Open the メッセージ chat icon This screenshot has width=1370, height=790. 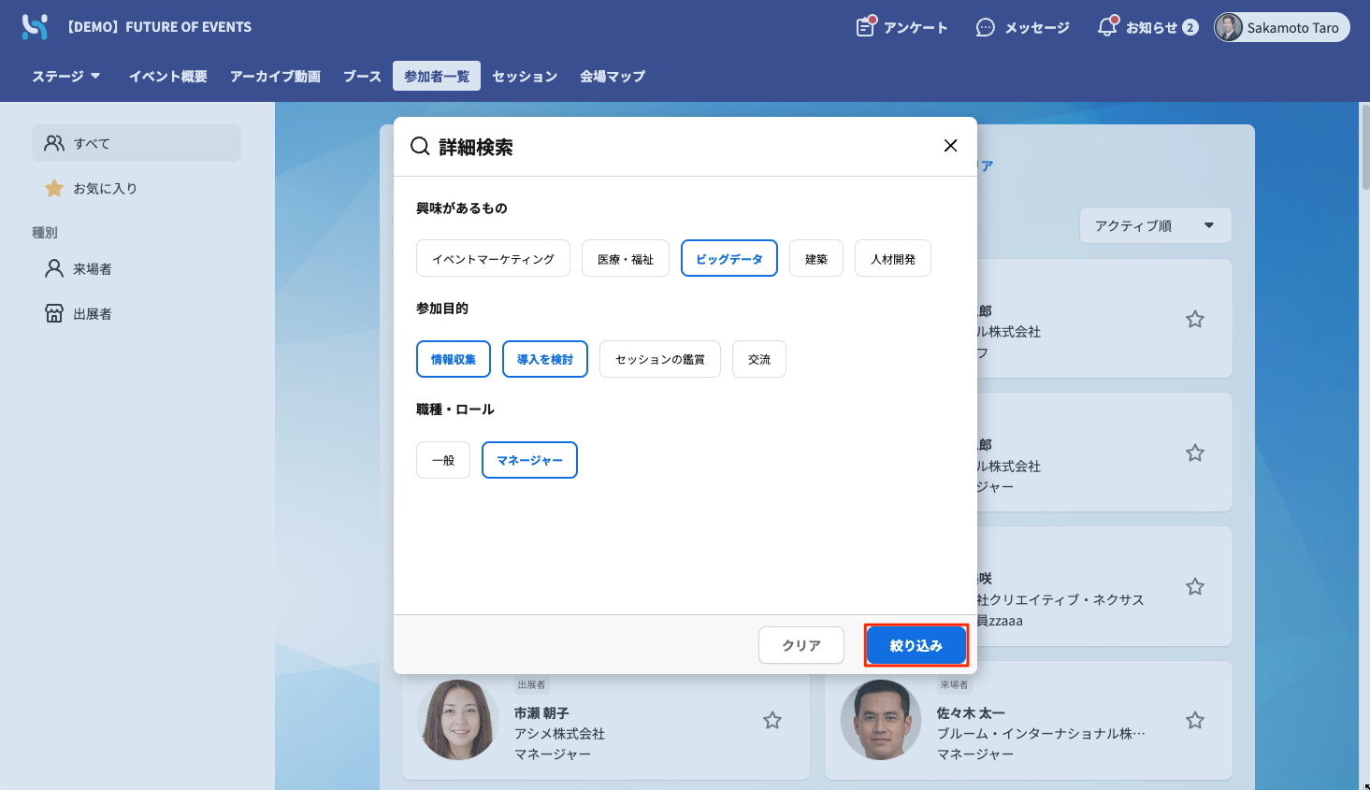point(985,28)
